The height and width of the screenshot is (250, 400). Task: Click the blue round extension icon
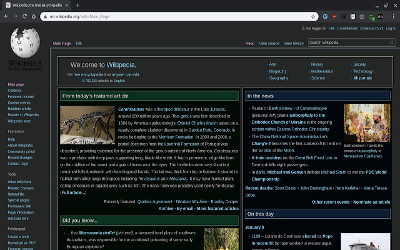[325, 17]
